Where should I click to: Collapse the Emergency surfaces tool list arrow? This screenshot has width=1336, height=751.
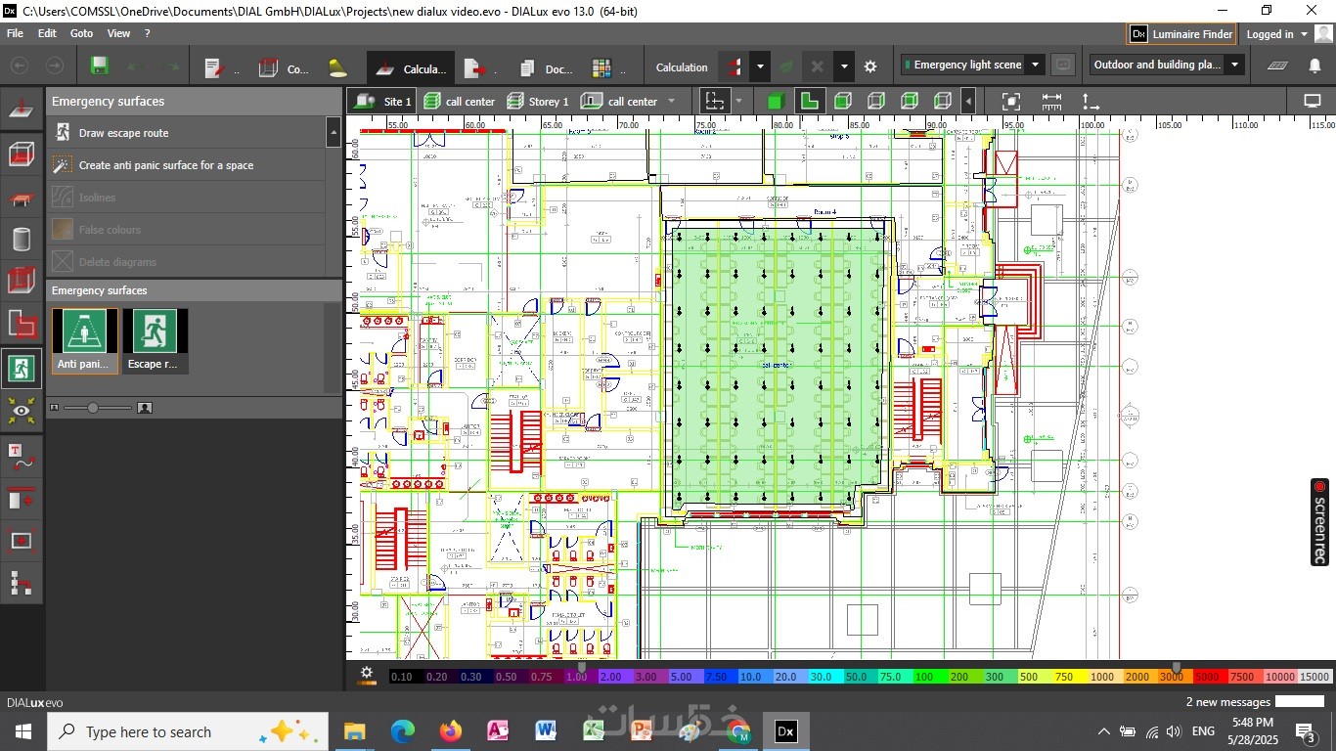(334, 133)
